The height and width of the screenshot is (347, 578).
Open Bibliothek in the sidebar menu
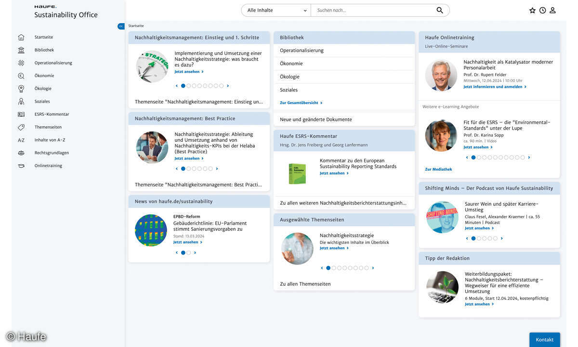pos(44,50)
